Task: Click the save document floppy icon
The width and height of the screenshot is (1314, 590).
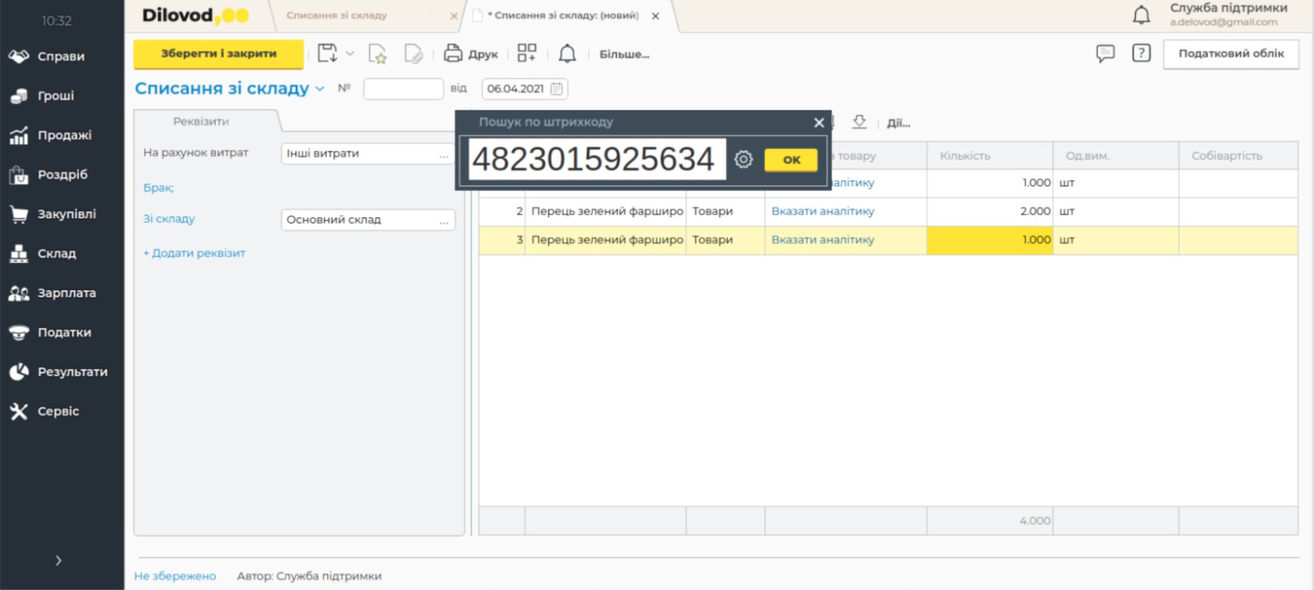Action: coord(327,54)
